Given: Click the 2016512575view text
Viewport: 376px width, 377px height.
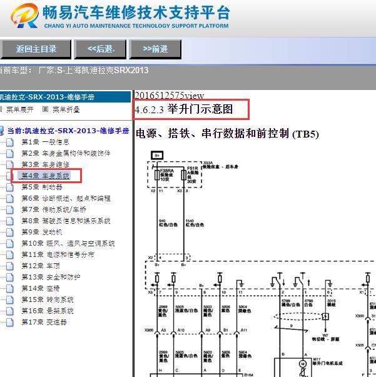Looking at the screenshot, I should click(169, 96).
